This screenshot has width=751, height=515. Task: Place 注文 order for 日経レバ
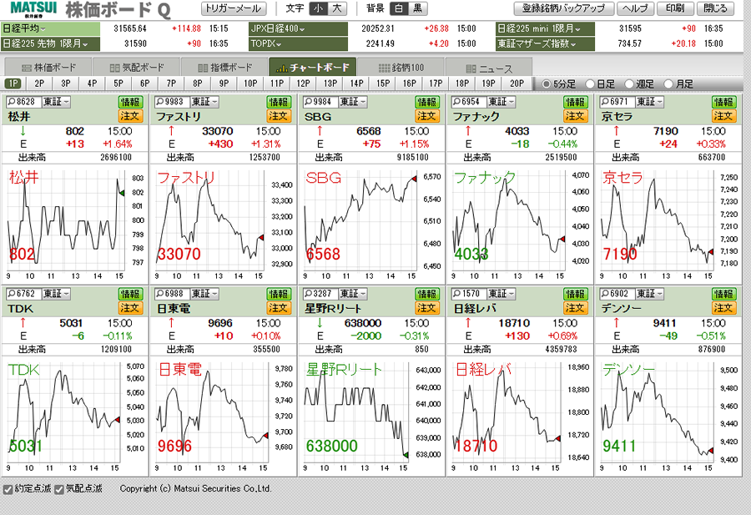coord(575,307)
